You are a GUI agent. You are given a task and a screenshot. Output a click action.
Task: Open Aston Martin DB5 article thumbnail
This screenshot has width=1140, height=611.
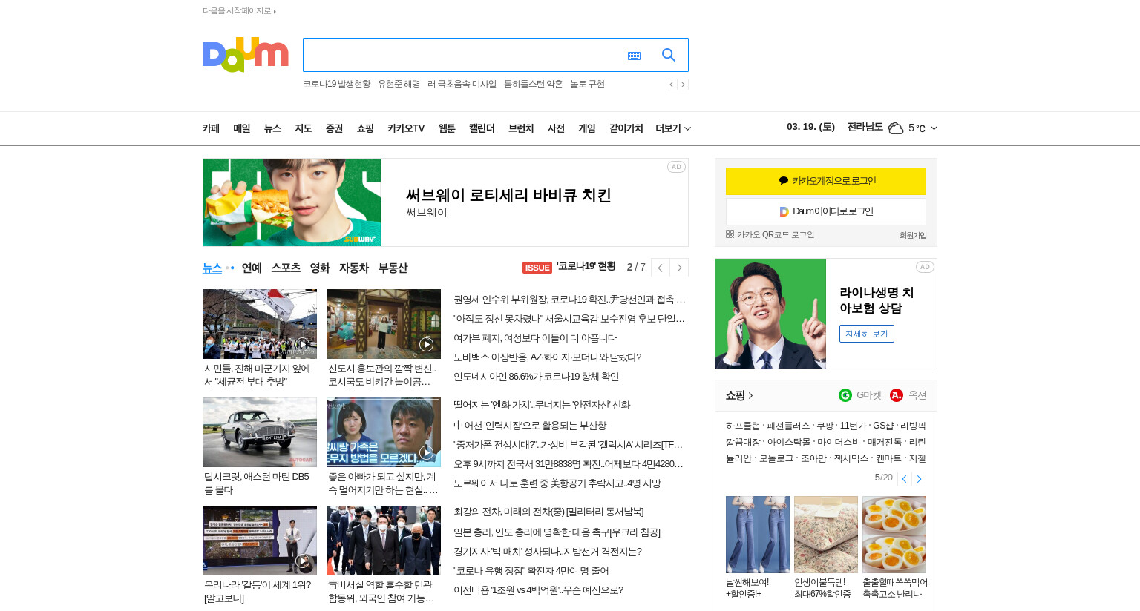click(x=260, y=432)
